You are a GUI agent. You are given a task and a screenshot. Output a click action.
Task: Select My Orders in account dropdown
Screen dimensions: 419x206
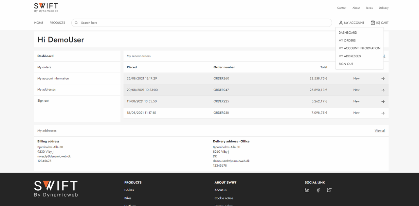click(x=347, y=41)
